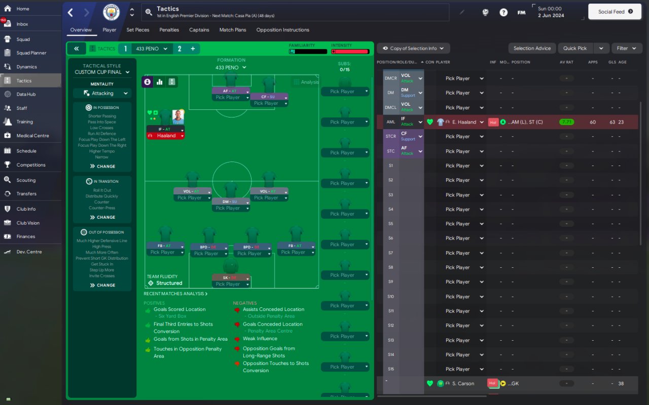Open the Dynamics section
649x405 pixels.
[x=30, y=66]
